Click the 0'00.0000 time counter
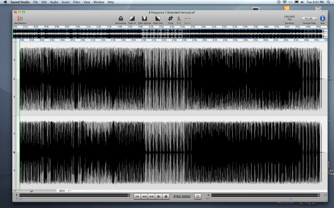The width and height of the screenshot is (334, 208). click(x=181, y=197)
